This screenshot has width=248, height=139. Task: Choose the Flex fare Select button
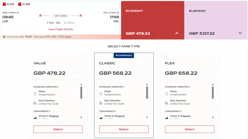(190, 129)
